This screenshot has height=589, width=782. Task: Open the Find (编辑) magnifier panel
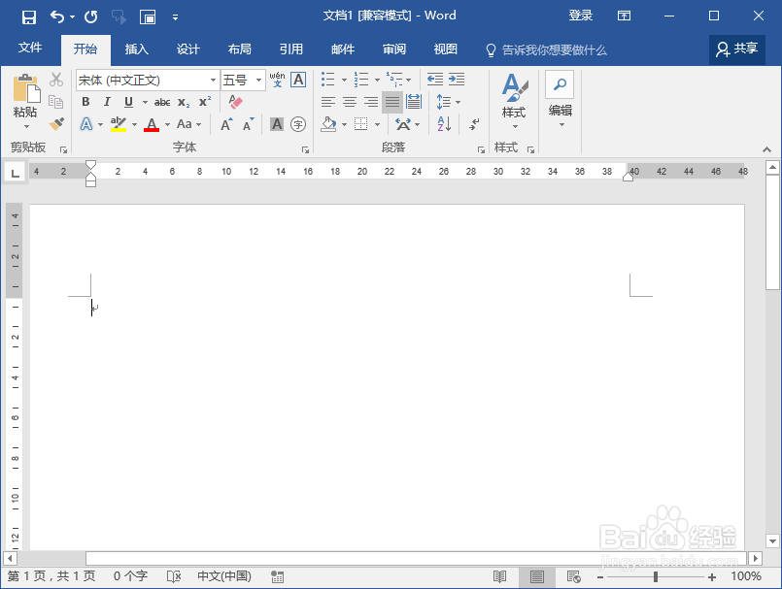(x=561, y=84)
